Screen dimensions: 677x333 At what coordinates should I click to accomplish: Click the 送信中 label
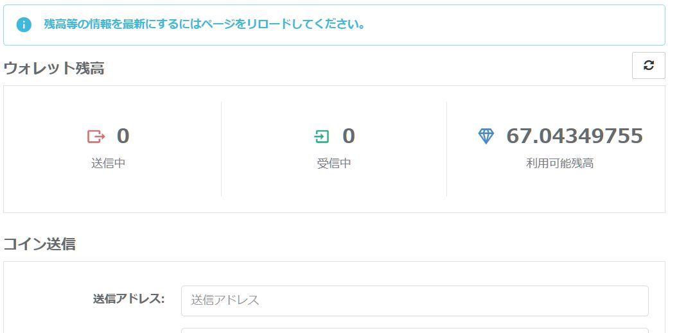(x=109, y=164)
